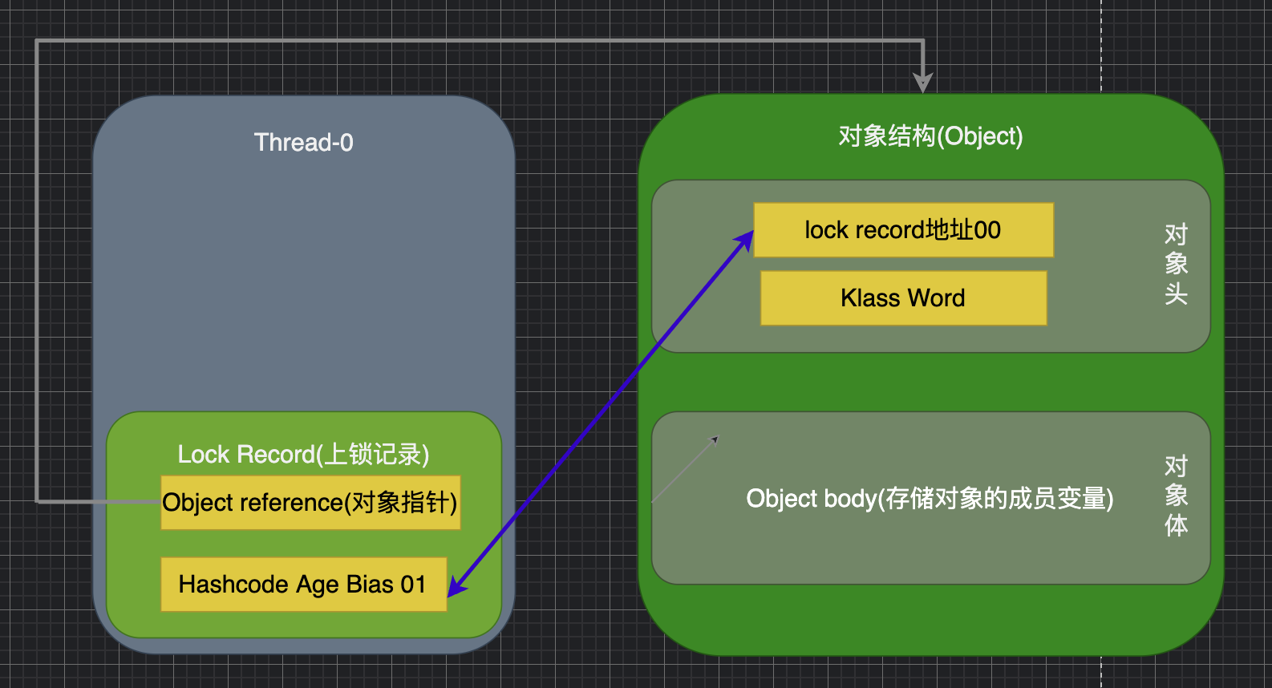The height and width of the screenshot is (688, 1272).
Task: Click the vertical 对象头 label
Action: click(x=1176, y=264)
